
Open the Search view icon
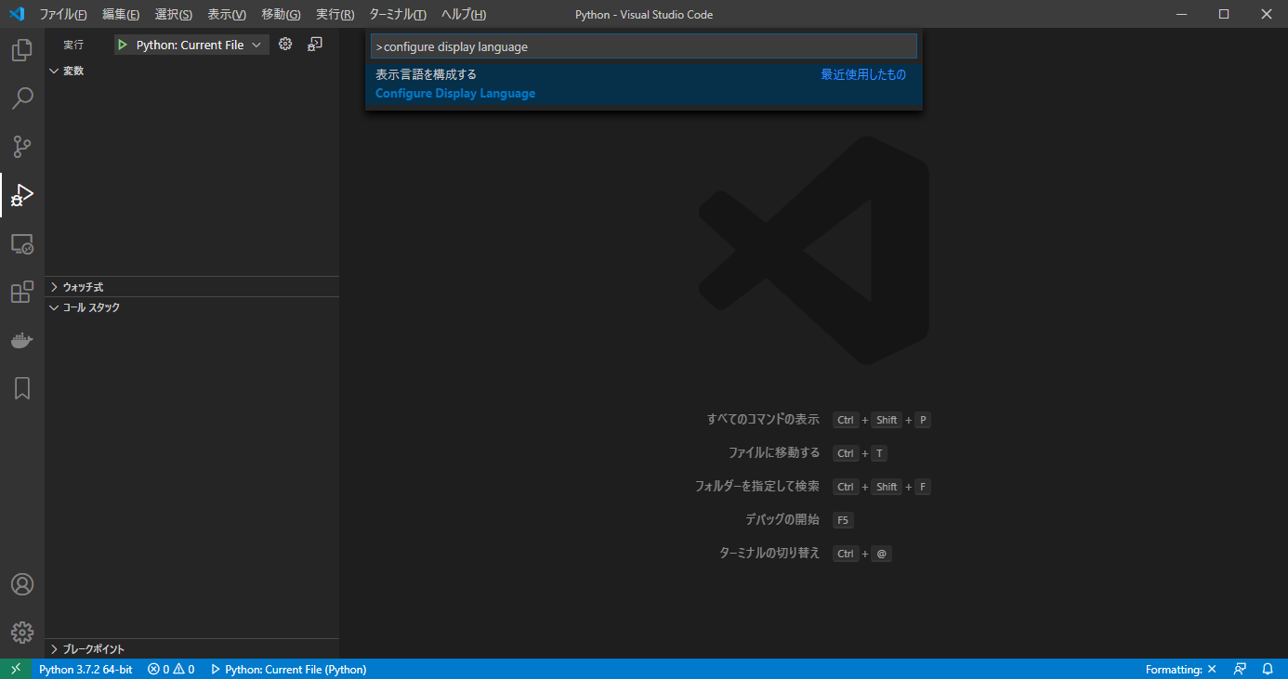coord(22,98)
